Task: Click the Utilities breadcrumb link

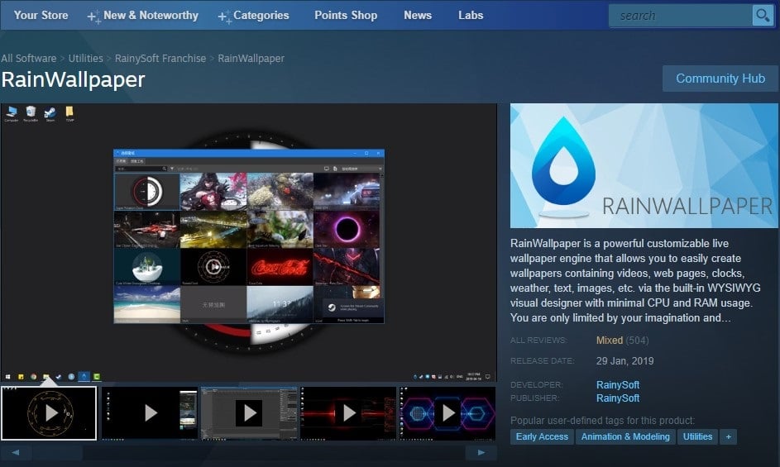Action: pos(85,58)
